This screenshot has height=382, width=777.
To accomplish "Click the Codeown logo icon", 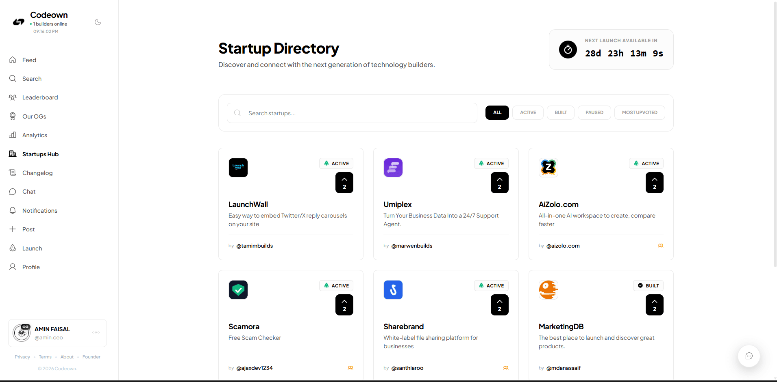I will pyautogui.click(x=18, y=22).
